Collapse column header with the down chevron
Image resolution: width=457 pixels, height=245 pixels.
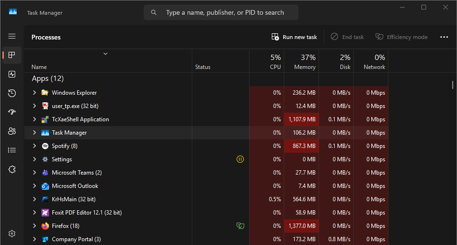106,54
